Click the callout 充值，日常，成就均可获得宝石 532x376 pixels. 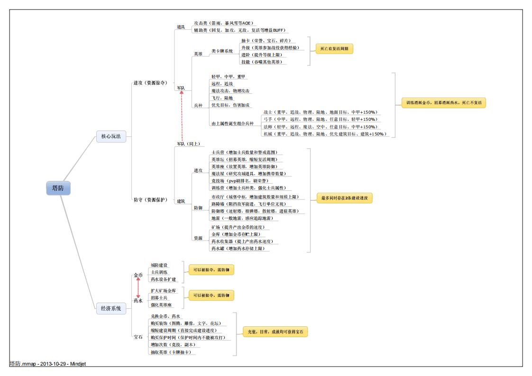click(275, 332)
